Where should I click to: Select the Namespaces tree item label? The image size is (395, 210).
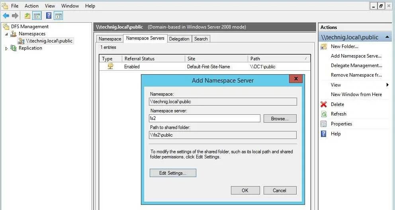tap(32, 34)
